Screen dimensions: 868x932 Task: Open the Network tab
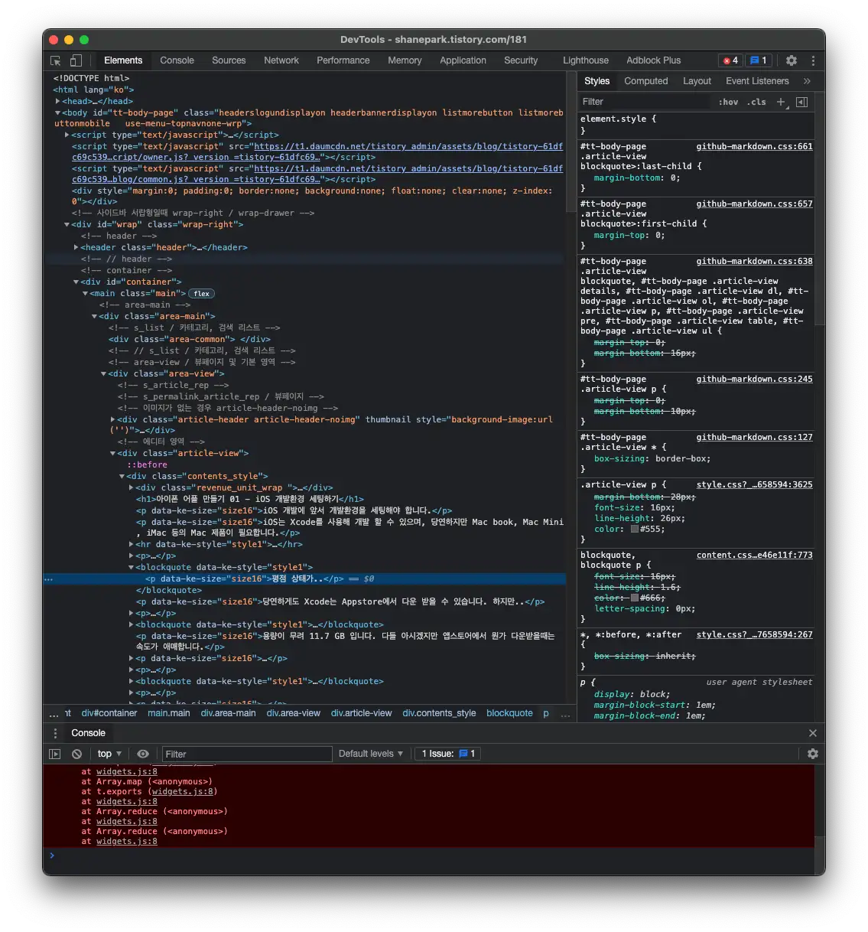coord(281,60)
